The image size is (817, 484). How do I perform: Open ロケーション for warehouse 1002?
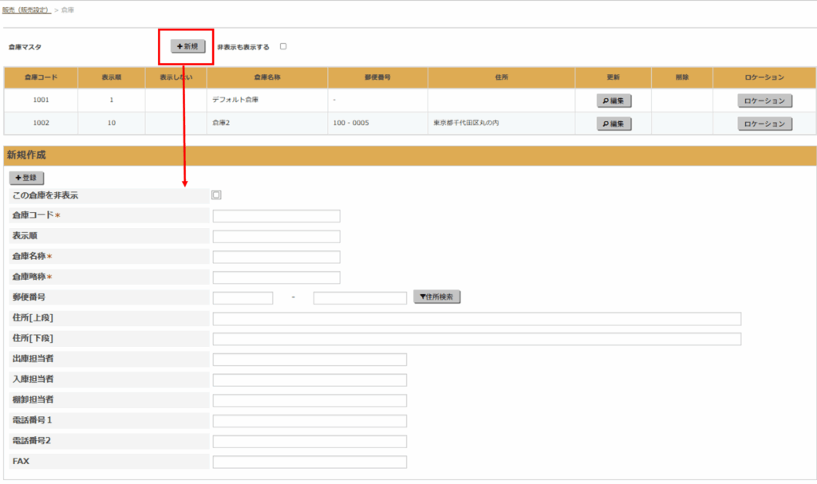point(764,124)
